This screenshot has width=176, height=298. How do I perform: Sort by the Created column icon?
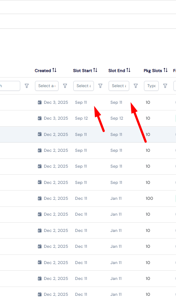[x=54, y=70]
